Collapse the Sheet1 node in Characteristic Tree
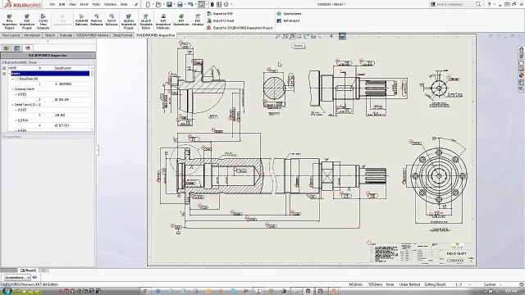This screenshot has width=525, height=295. click(9, 73)
